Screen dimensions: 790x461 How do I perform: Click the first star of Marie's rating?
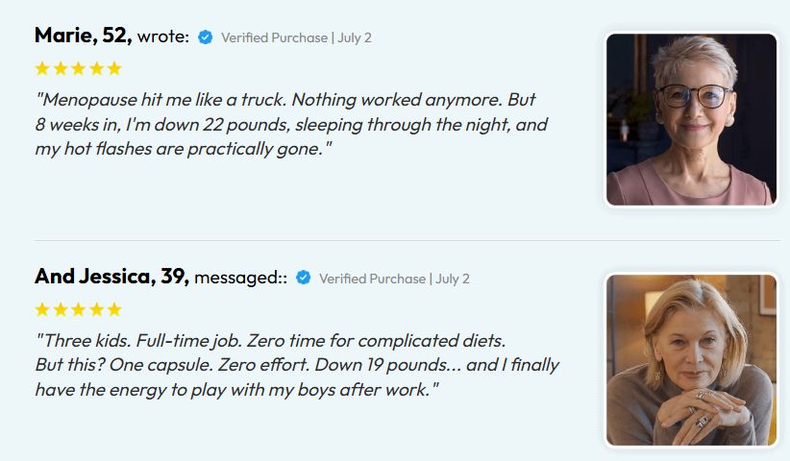(42, 68)
